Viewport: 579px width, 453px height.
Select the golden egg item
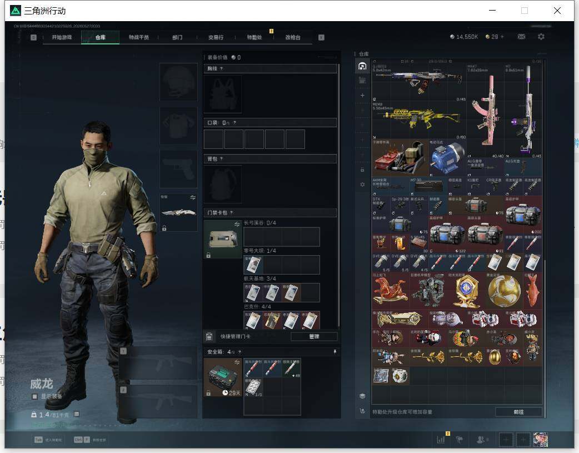tap(495, 357)
